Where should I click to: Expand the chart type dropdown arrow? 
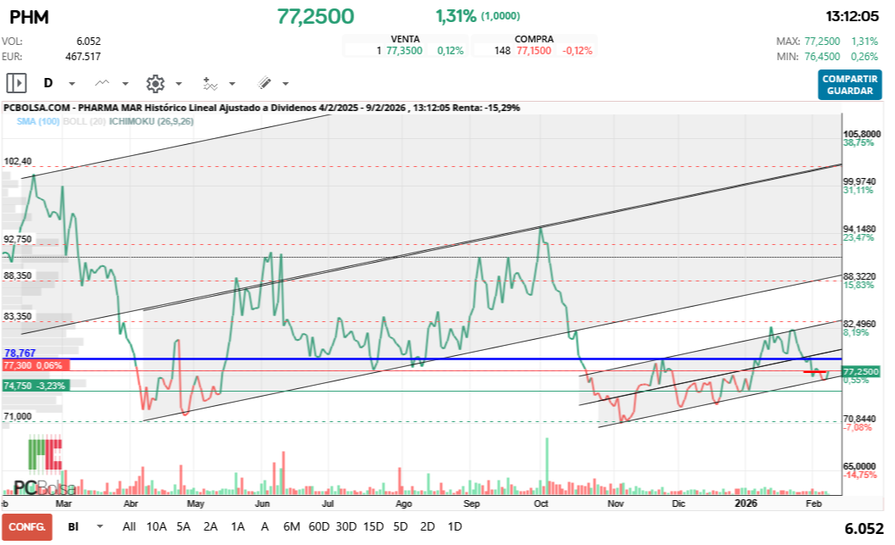click(125, 84)
